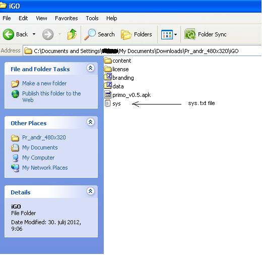Click the file name 'branding'
Viewport: 262px width, 255px height.
tap(123, 78)
